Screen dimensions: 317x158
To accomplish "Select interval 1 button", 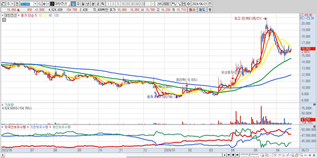I will 108,4.
